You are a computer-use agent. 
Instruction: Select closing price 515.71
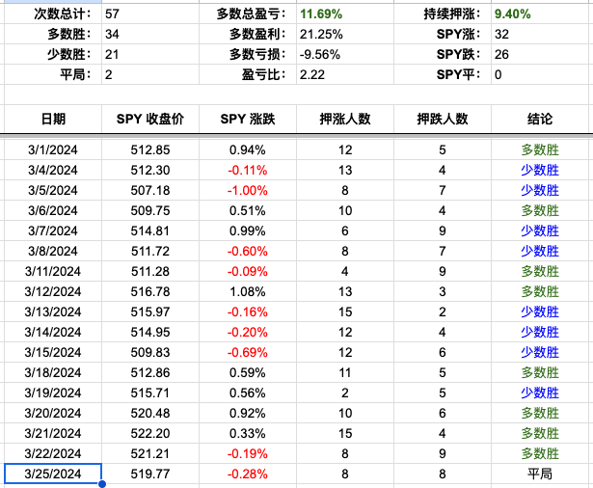(x=150, y=393)
